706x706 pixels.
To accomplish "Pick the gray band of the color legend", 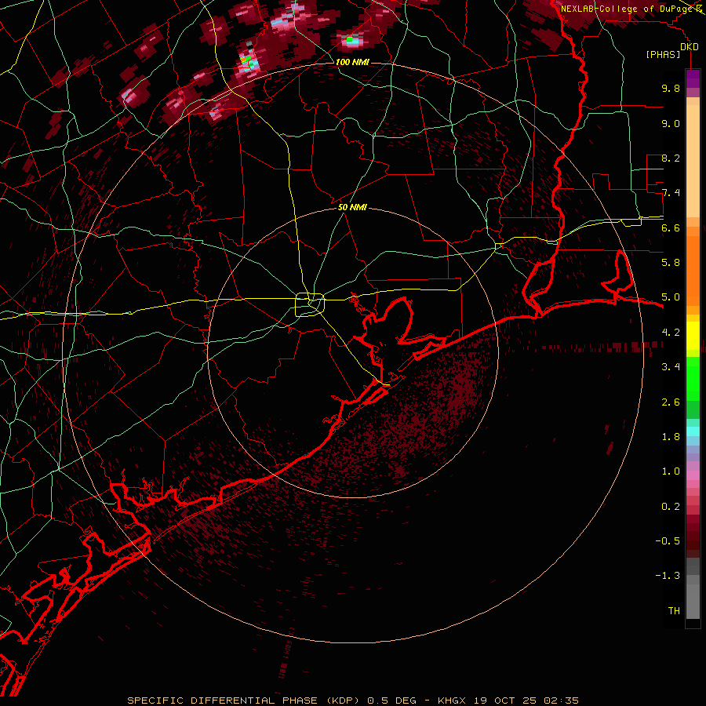I will click(x=693, y=588).
